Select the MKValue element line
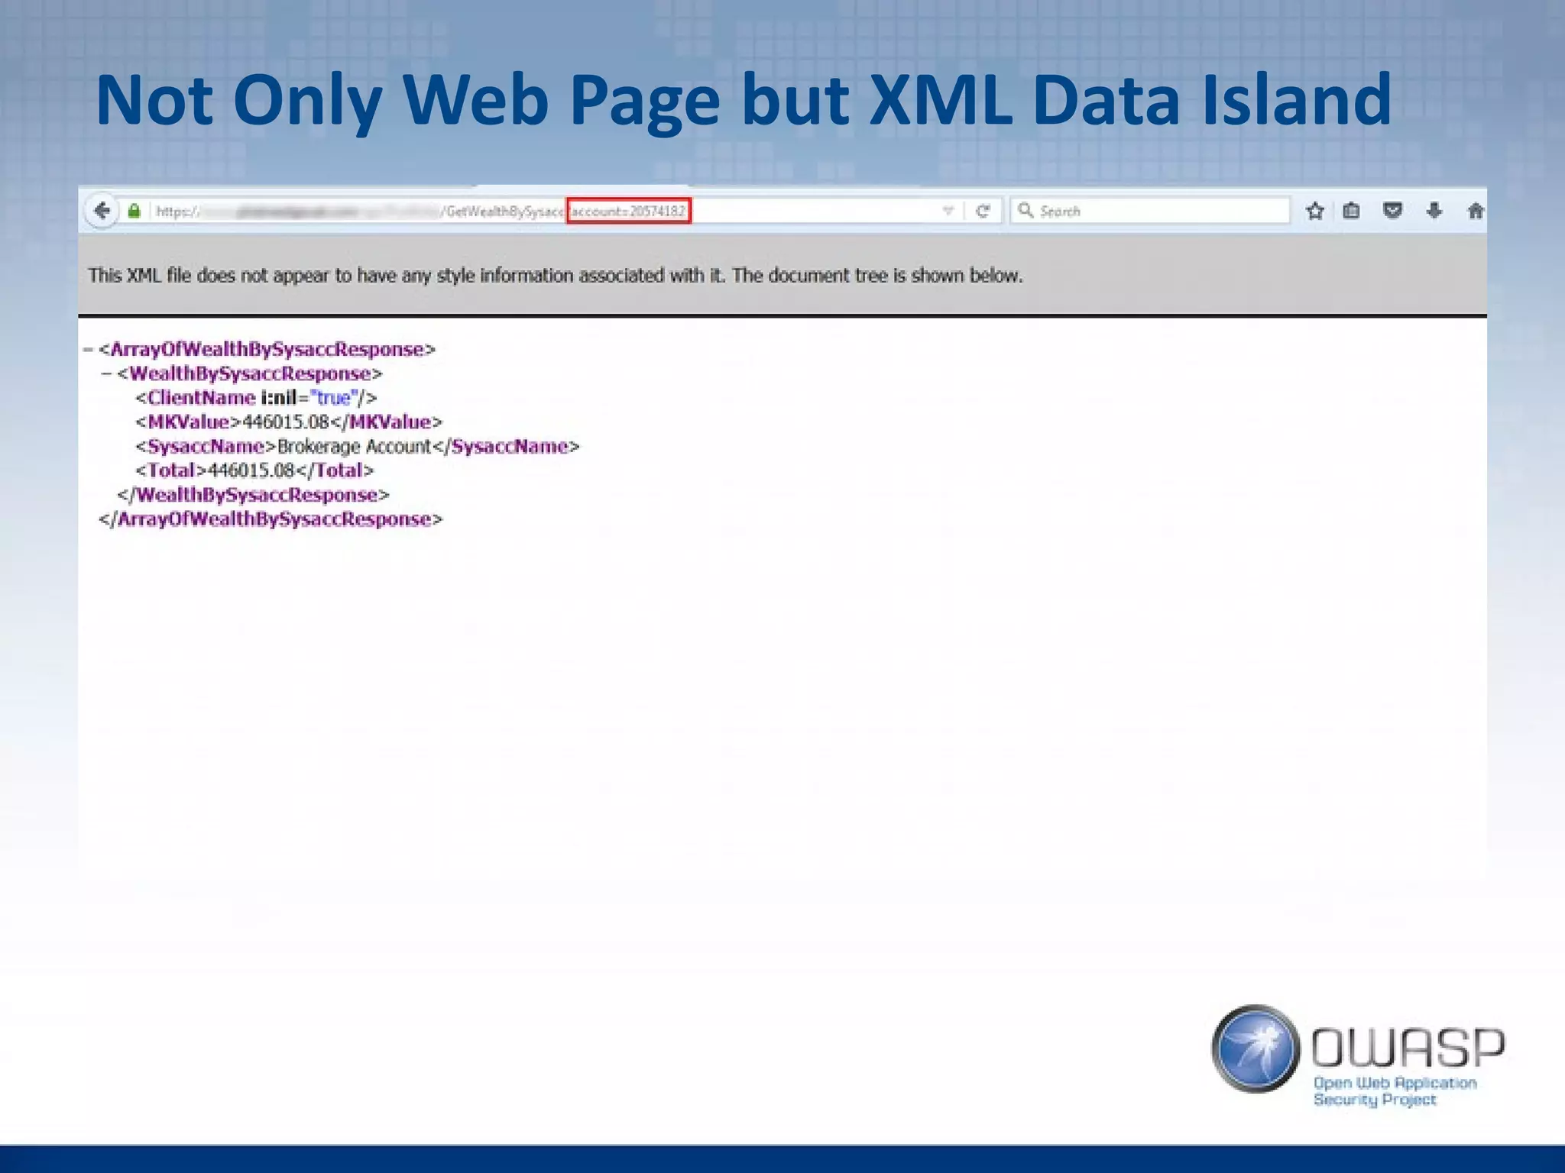Image resolution: width=1565 pixels, height=1173 pixels. tap(288, 422)
